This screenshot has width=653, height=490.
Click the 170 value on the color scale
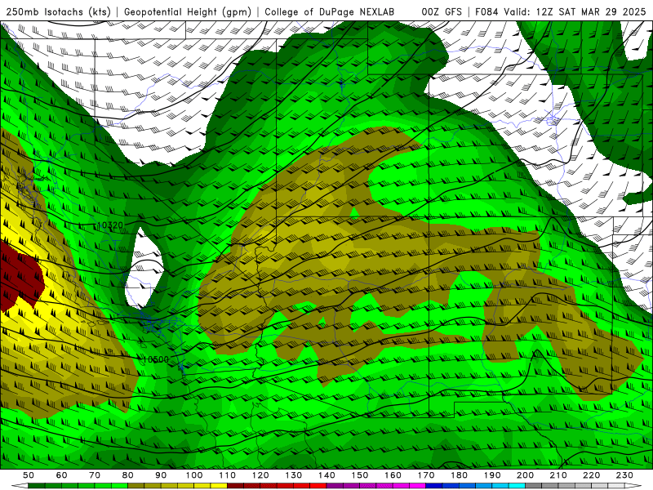click(426, 475)
